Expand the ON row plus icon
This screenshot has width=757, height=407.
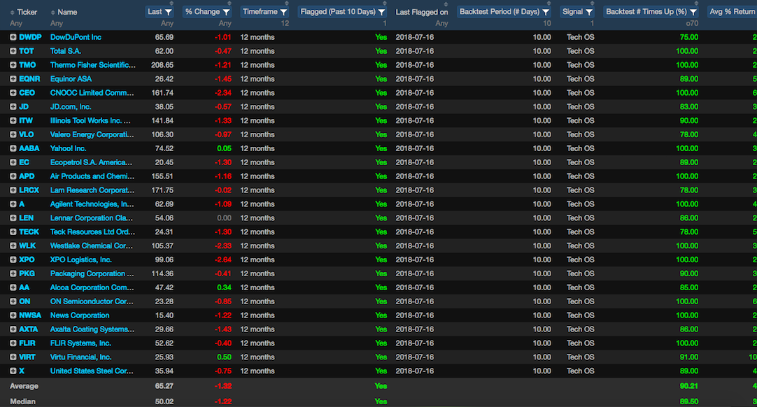(x=13, y=301)
